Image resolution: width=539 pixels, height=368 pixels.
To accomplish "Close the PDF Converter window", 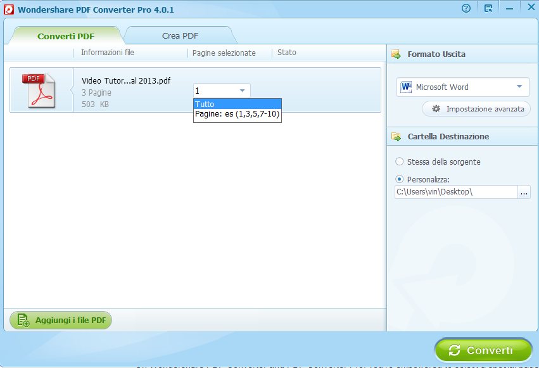I will [531, 8].
